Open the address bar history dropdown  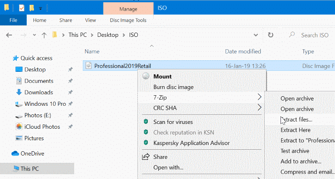coord(256,35)
